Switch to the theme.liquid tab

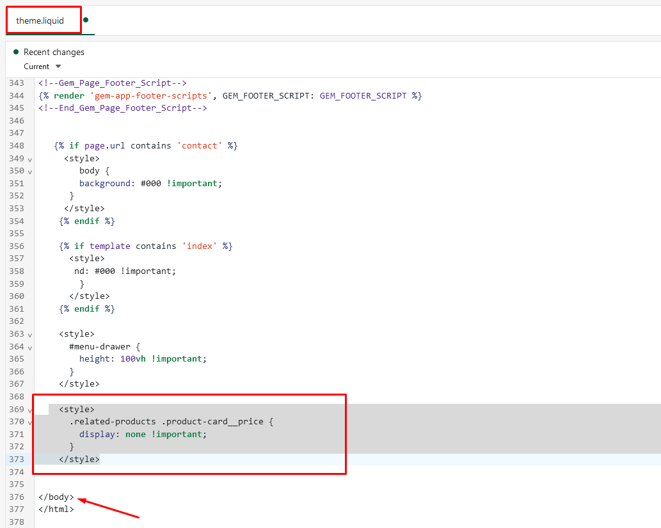coord(40,20)
